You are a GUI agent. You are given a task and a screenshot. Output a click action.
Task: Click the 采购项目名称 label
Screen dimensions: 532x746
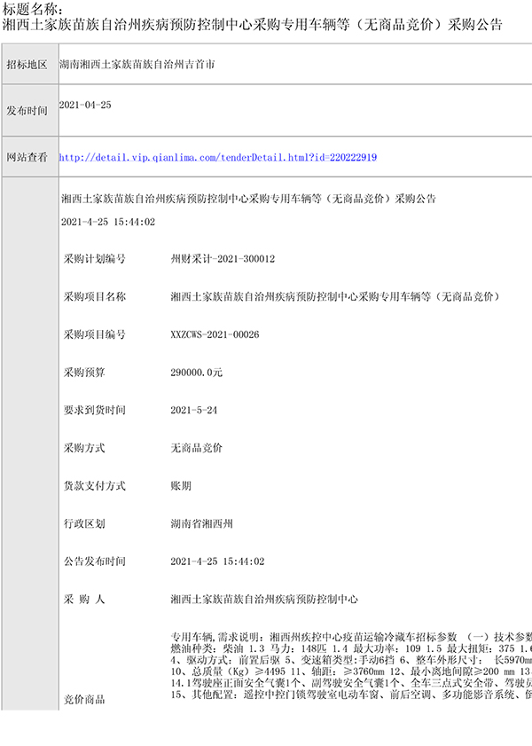(95, 296)
